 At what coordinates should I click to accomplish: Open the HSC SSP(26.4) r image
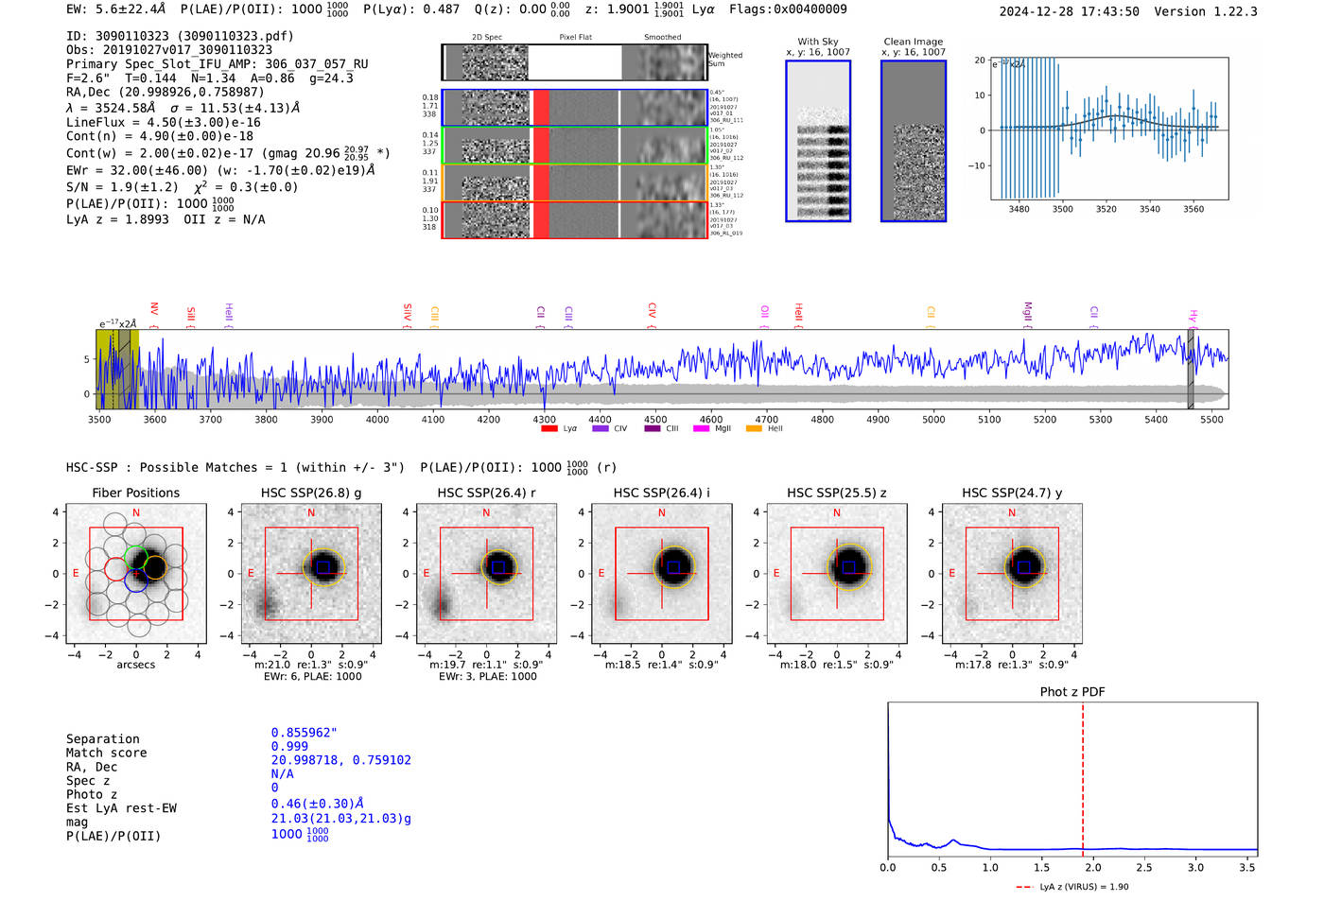(x=486, y=574)
